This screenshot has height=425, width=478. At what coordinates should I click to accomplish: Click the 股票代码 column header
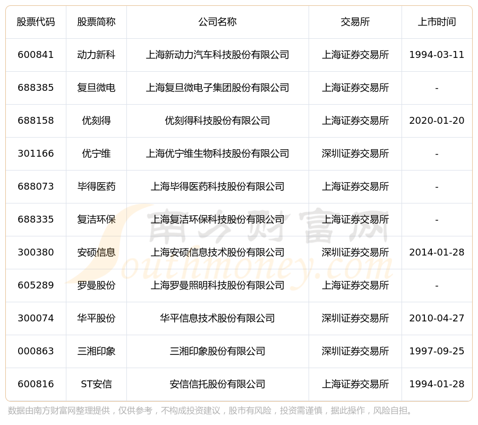[36, 22]
